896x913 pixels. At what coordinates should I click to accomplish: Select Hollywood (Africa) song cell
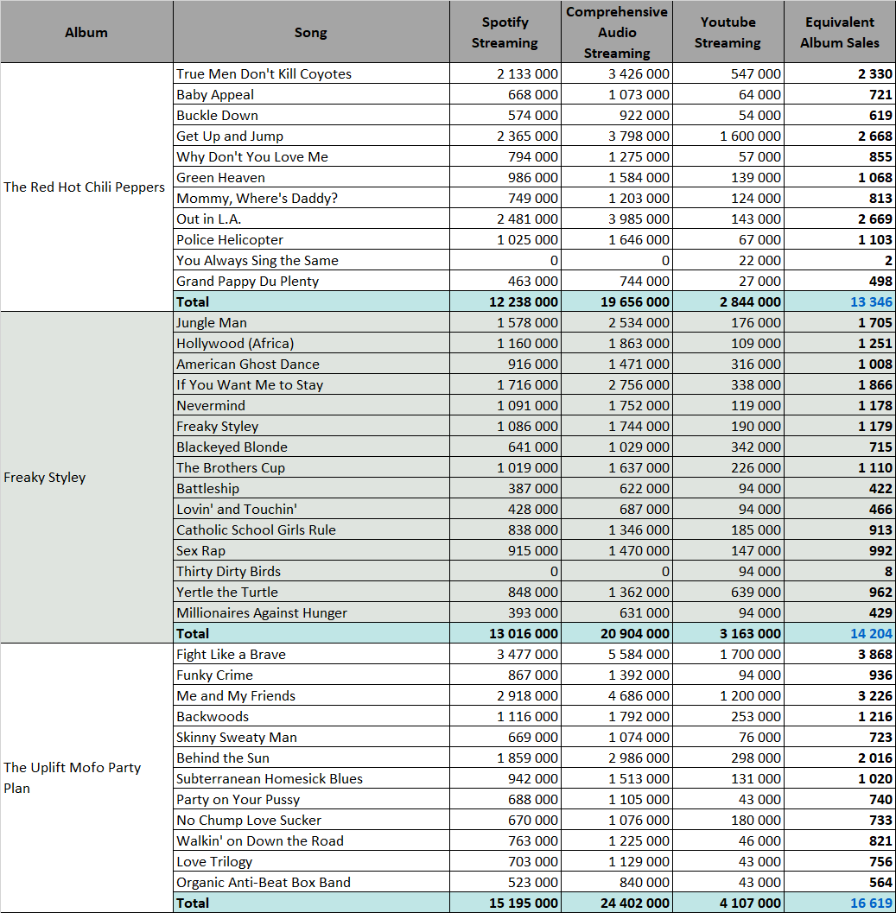click(x=311, y=343)
